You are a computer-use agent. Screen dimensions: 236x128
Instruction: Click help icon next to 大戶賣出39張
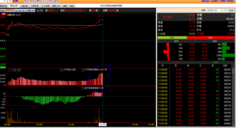61,70
